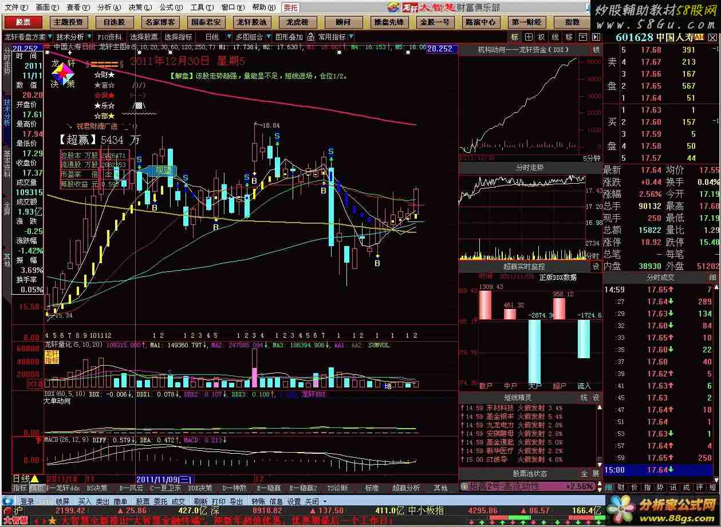721x527 pixels.
Task: Click the 展 button on 股票池状态 panel
Action: (596, 474)
